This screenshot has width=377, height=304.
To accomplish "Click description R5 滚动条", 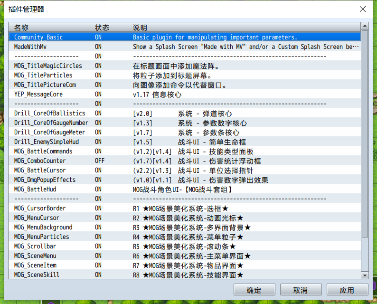I will pyautogui.click(x=184, y=247).
